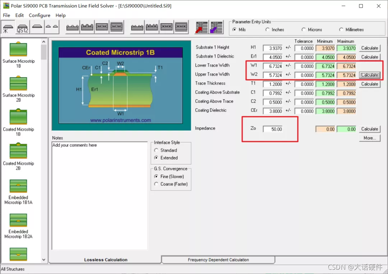The image size is (388, 274).
Task: Calculate Trace Thickness T1
Action: tap(370, 84)
